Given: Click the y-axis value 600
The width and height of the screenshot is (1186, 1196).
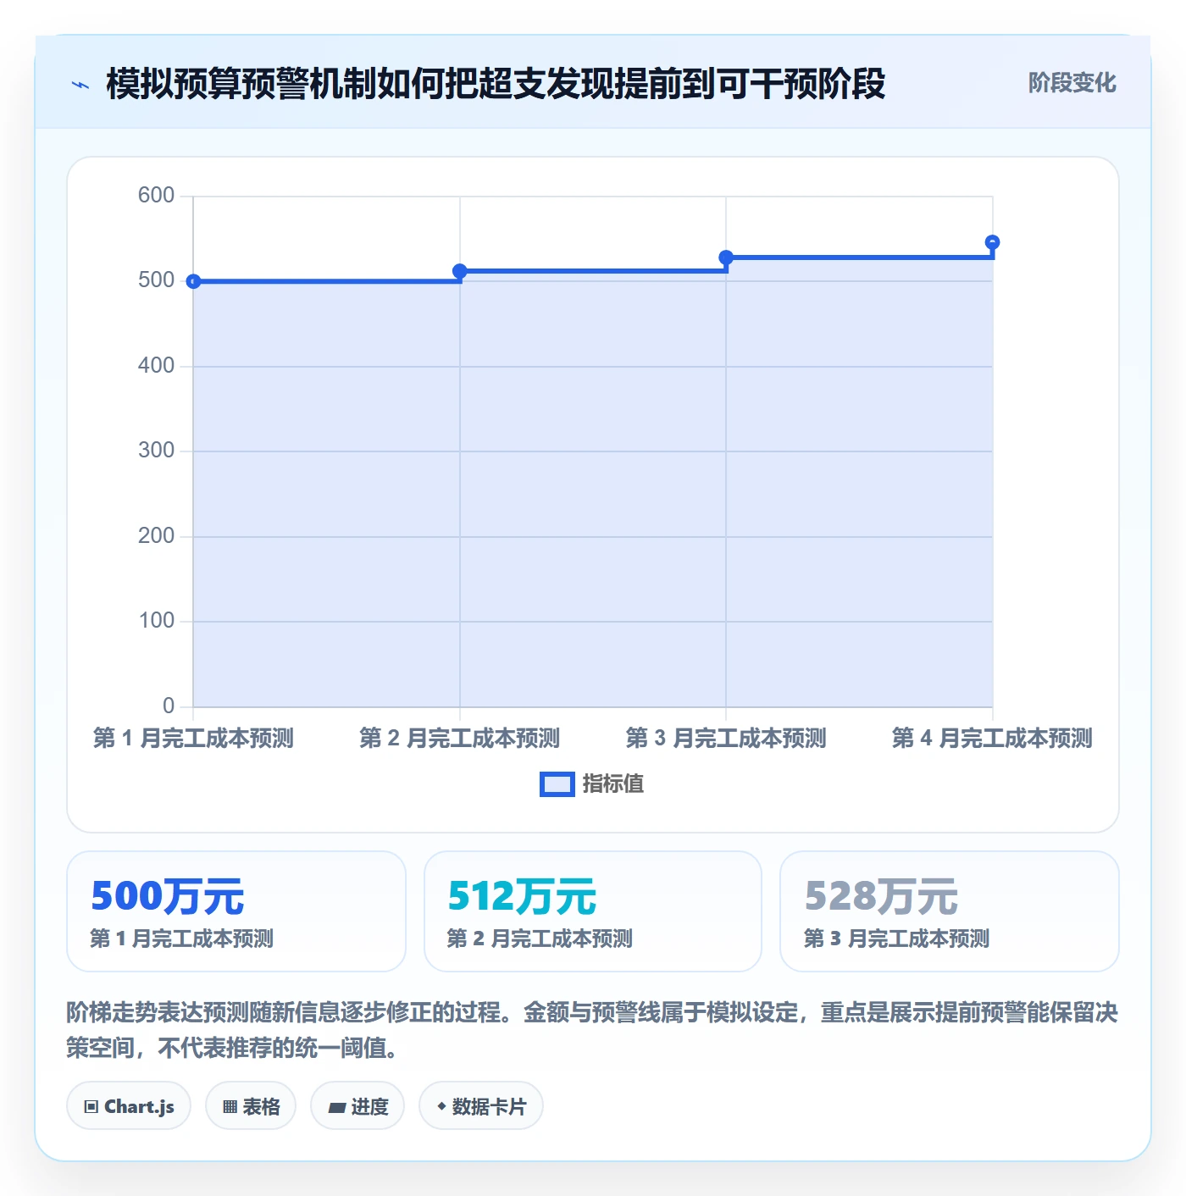Looking at the screenshot, I should click(x=156, y=196).
